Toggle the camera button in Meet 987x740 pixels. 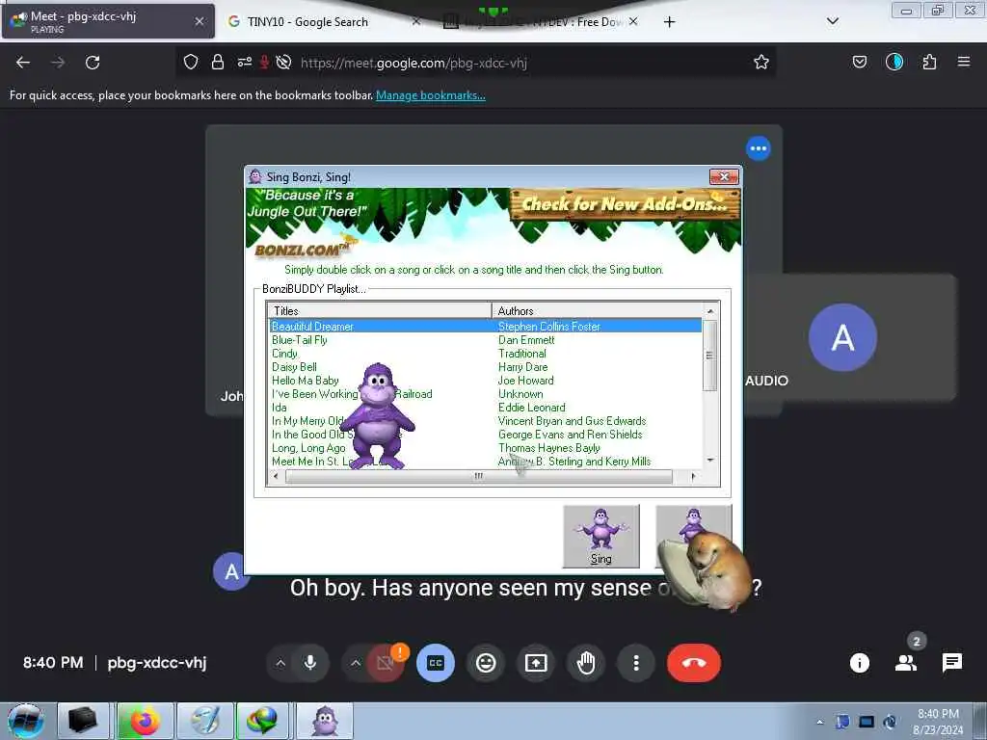point(386,663)
